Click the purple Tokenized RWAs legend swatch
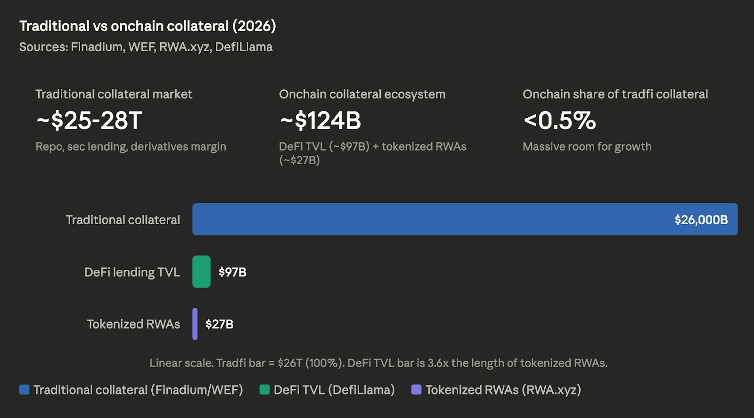Viewport: 754px width, 418px height. pos(416,390)
